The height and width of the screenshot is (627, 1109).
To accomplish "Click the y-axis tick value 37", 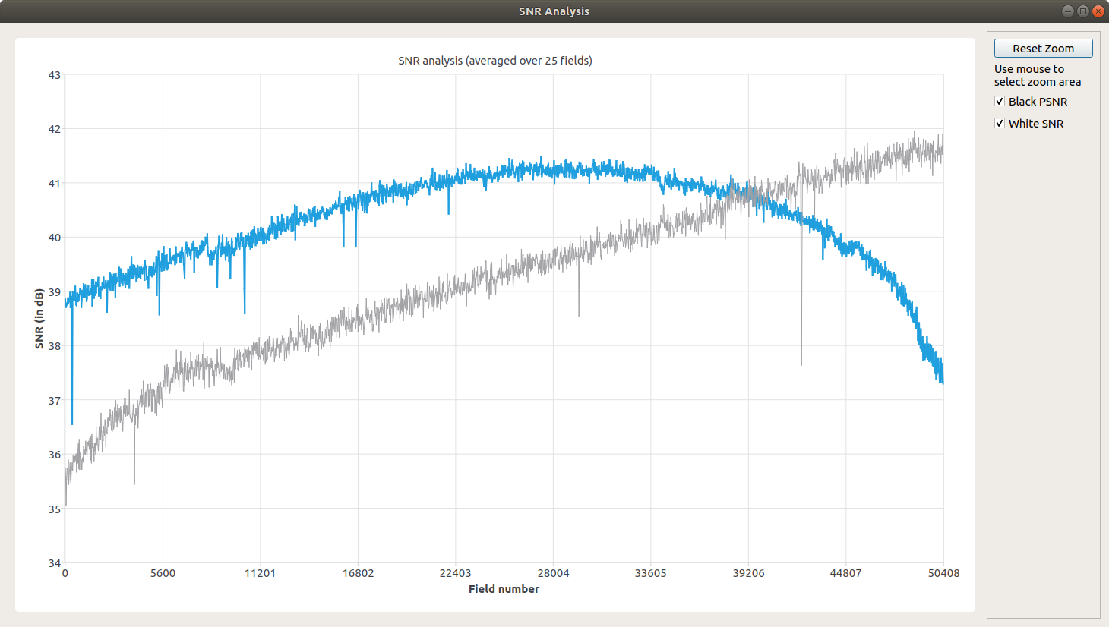I will point(55,400).
